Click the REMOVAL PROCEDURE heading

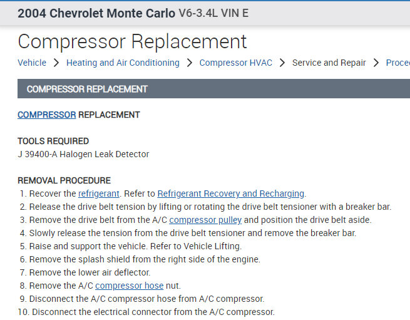[x=64, y=180]
